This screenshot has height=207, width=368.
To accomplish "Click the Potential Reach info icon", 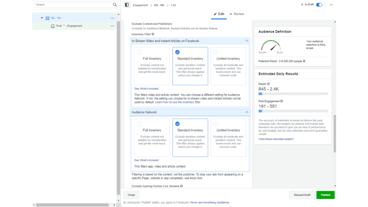I will (x=304, y=61).
